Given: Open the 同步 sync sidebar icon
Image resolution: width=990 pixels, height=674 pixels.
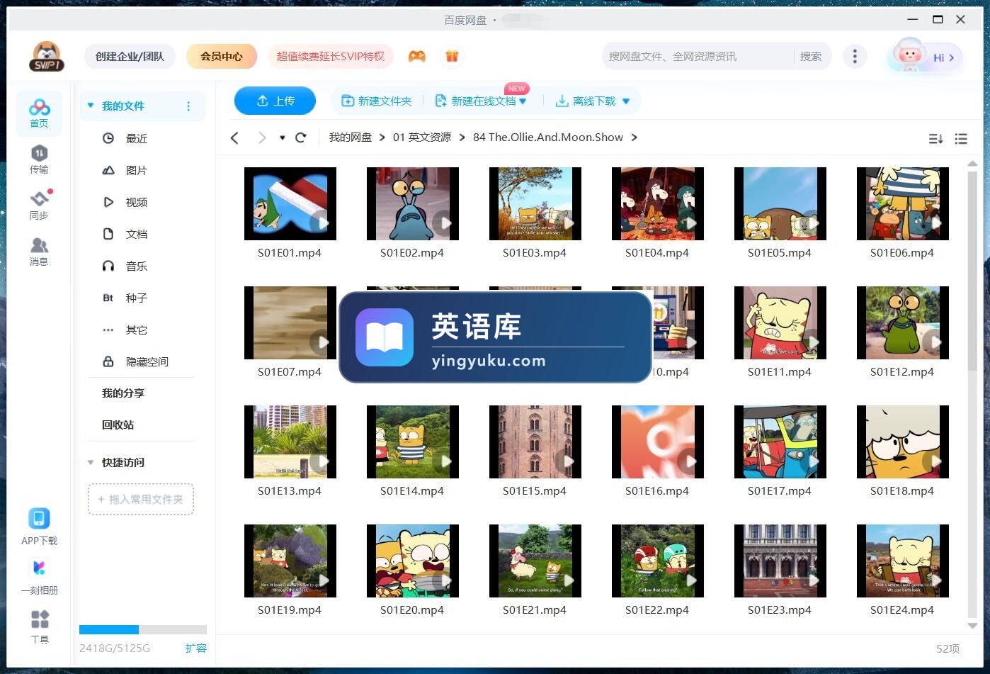Looking at the screenshot, I should pos(39,206).
